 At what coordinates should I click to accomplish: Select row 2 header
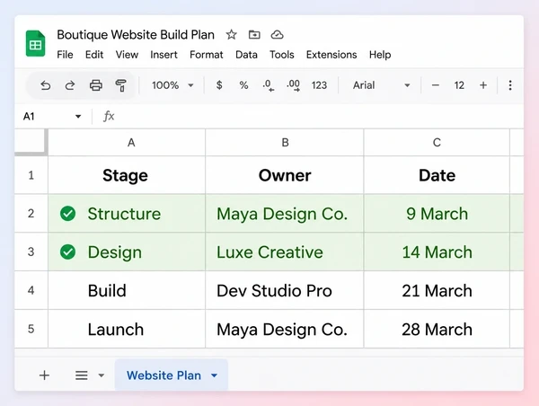point(31,214)
